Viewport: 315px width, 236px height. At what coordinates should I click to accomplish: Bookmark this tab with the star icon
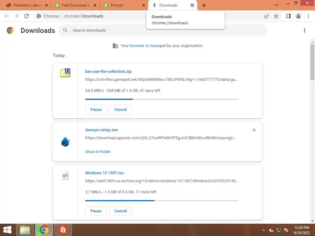pyautogui.click(x=276, y=16)
